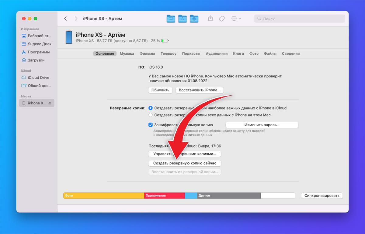This screenshot has height=234, width=365.
Task: Select iPhone X device in sidebar
Action: [37, 103]
